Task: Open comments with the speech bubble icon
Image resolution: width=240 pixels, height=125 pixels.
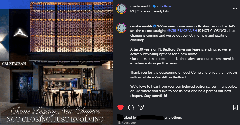Action: point(131,107)
